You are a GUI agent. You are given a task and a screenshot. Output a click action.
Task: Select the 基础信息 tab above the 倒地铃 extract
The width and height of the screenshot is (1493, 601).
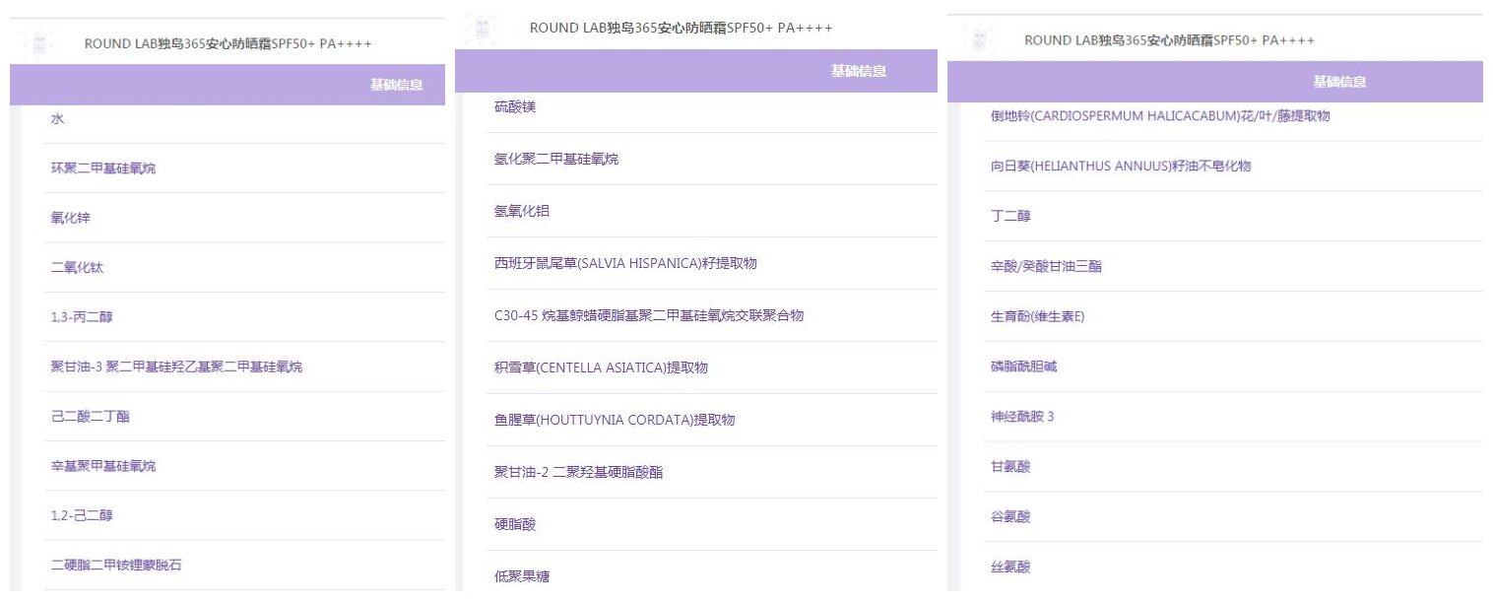click(1339, 82)
